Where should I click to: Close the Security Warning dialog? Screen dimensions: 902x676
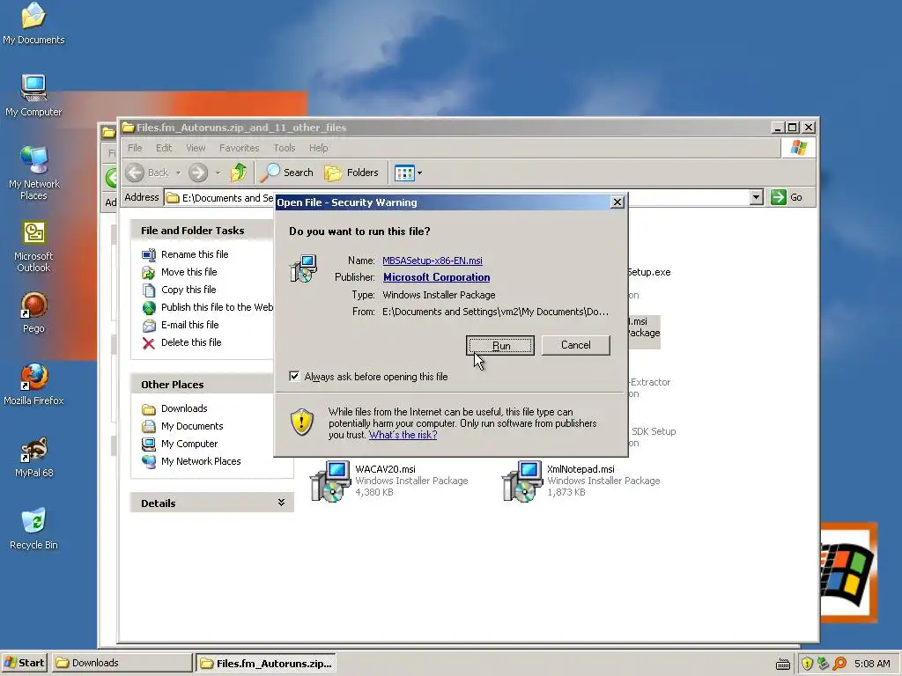click(x=617, y=202)
